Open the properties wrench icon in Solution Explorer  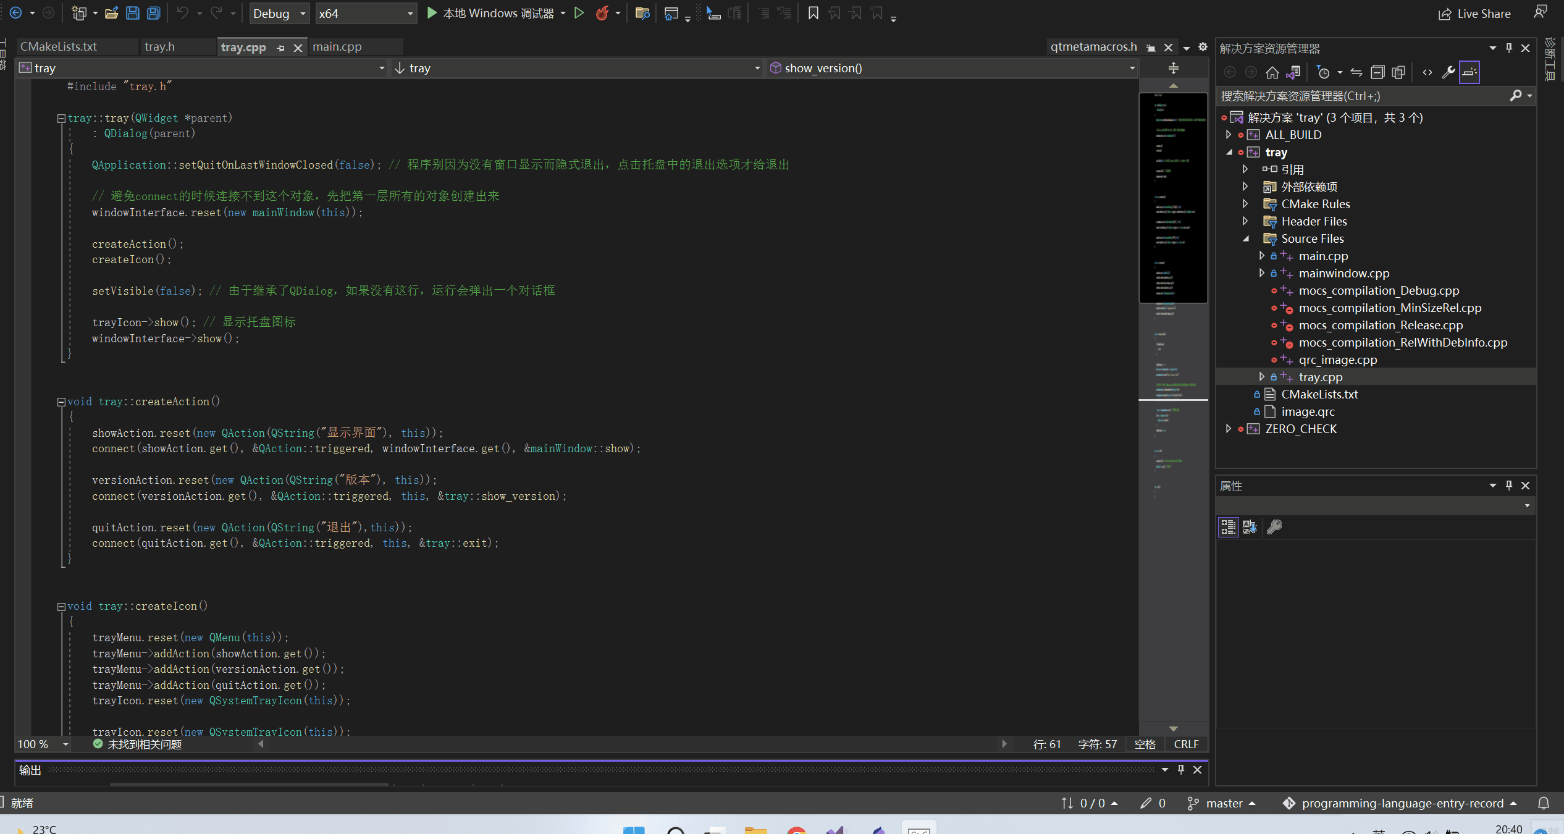[x=1448, y=72]
